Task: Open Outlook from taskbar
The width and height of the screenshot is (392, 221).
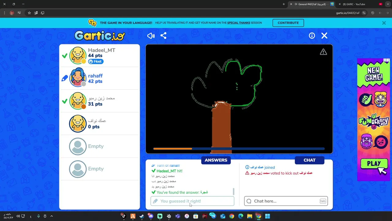Action: (223, 216)
